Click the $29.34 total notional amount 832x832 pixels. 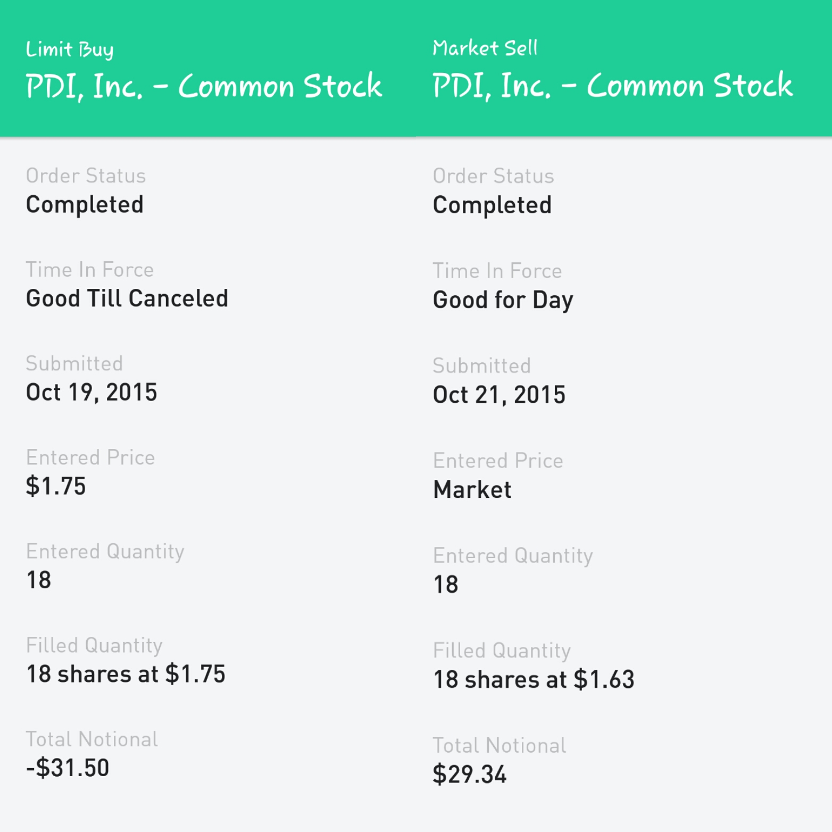tap(470, 774)
